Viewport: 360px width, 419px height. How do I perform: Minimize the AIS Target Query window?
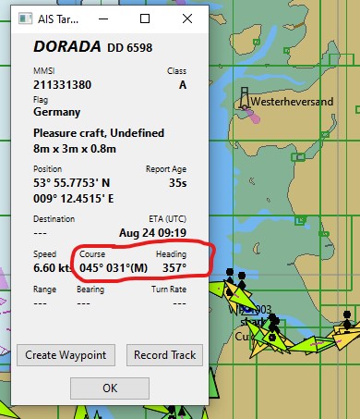coord(103,19)
